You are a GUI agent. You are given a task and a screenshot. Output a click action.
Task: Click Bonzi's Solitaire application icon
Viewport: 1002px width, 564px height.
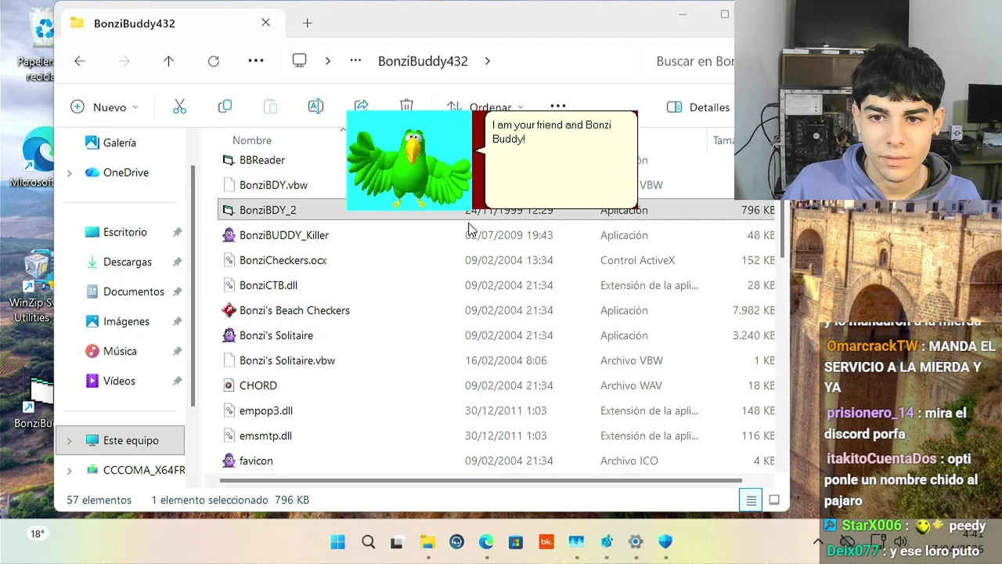(229, 335)
